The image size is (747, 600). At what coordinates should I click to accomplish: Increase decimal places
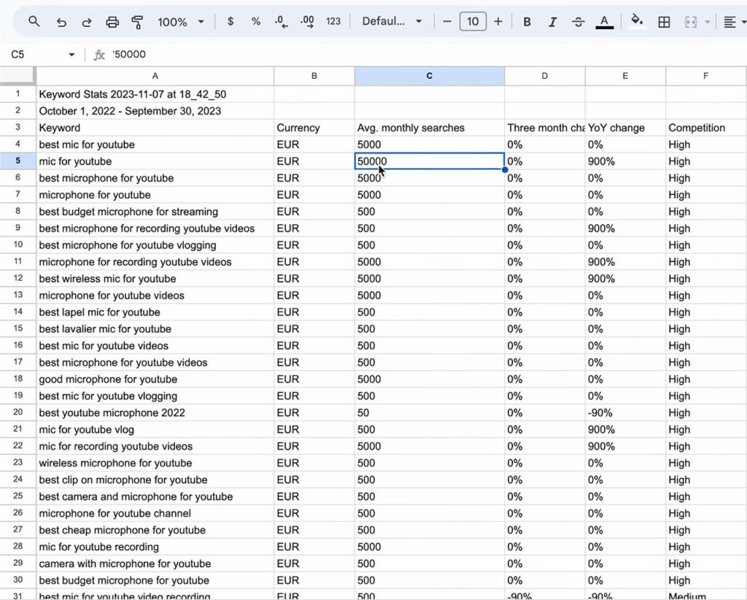307,22
